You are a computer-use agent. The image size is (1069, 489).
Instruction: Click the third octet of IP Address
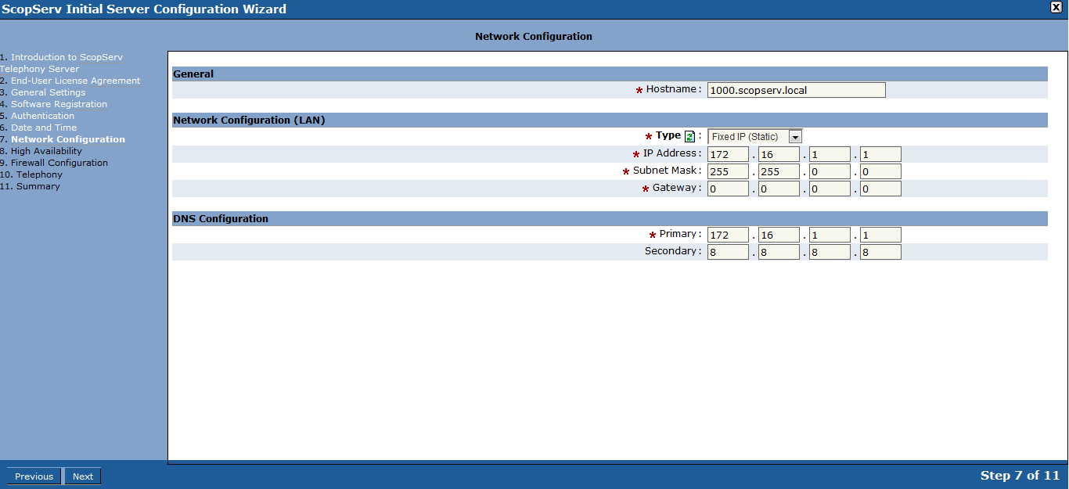(x=830, y=154)
